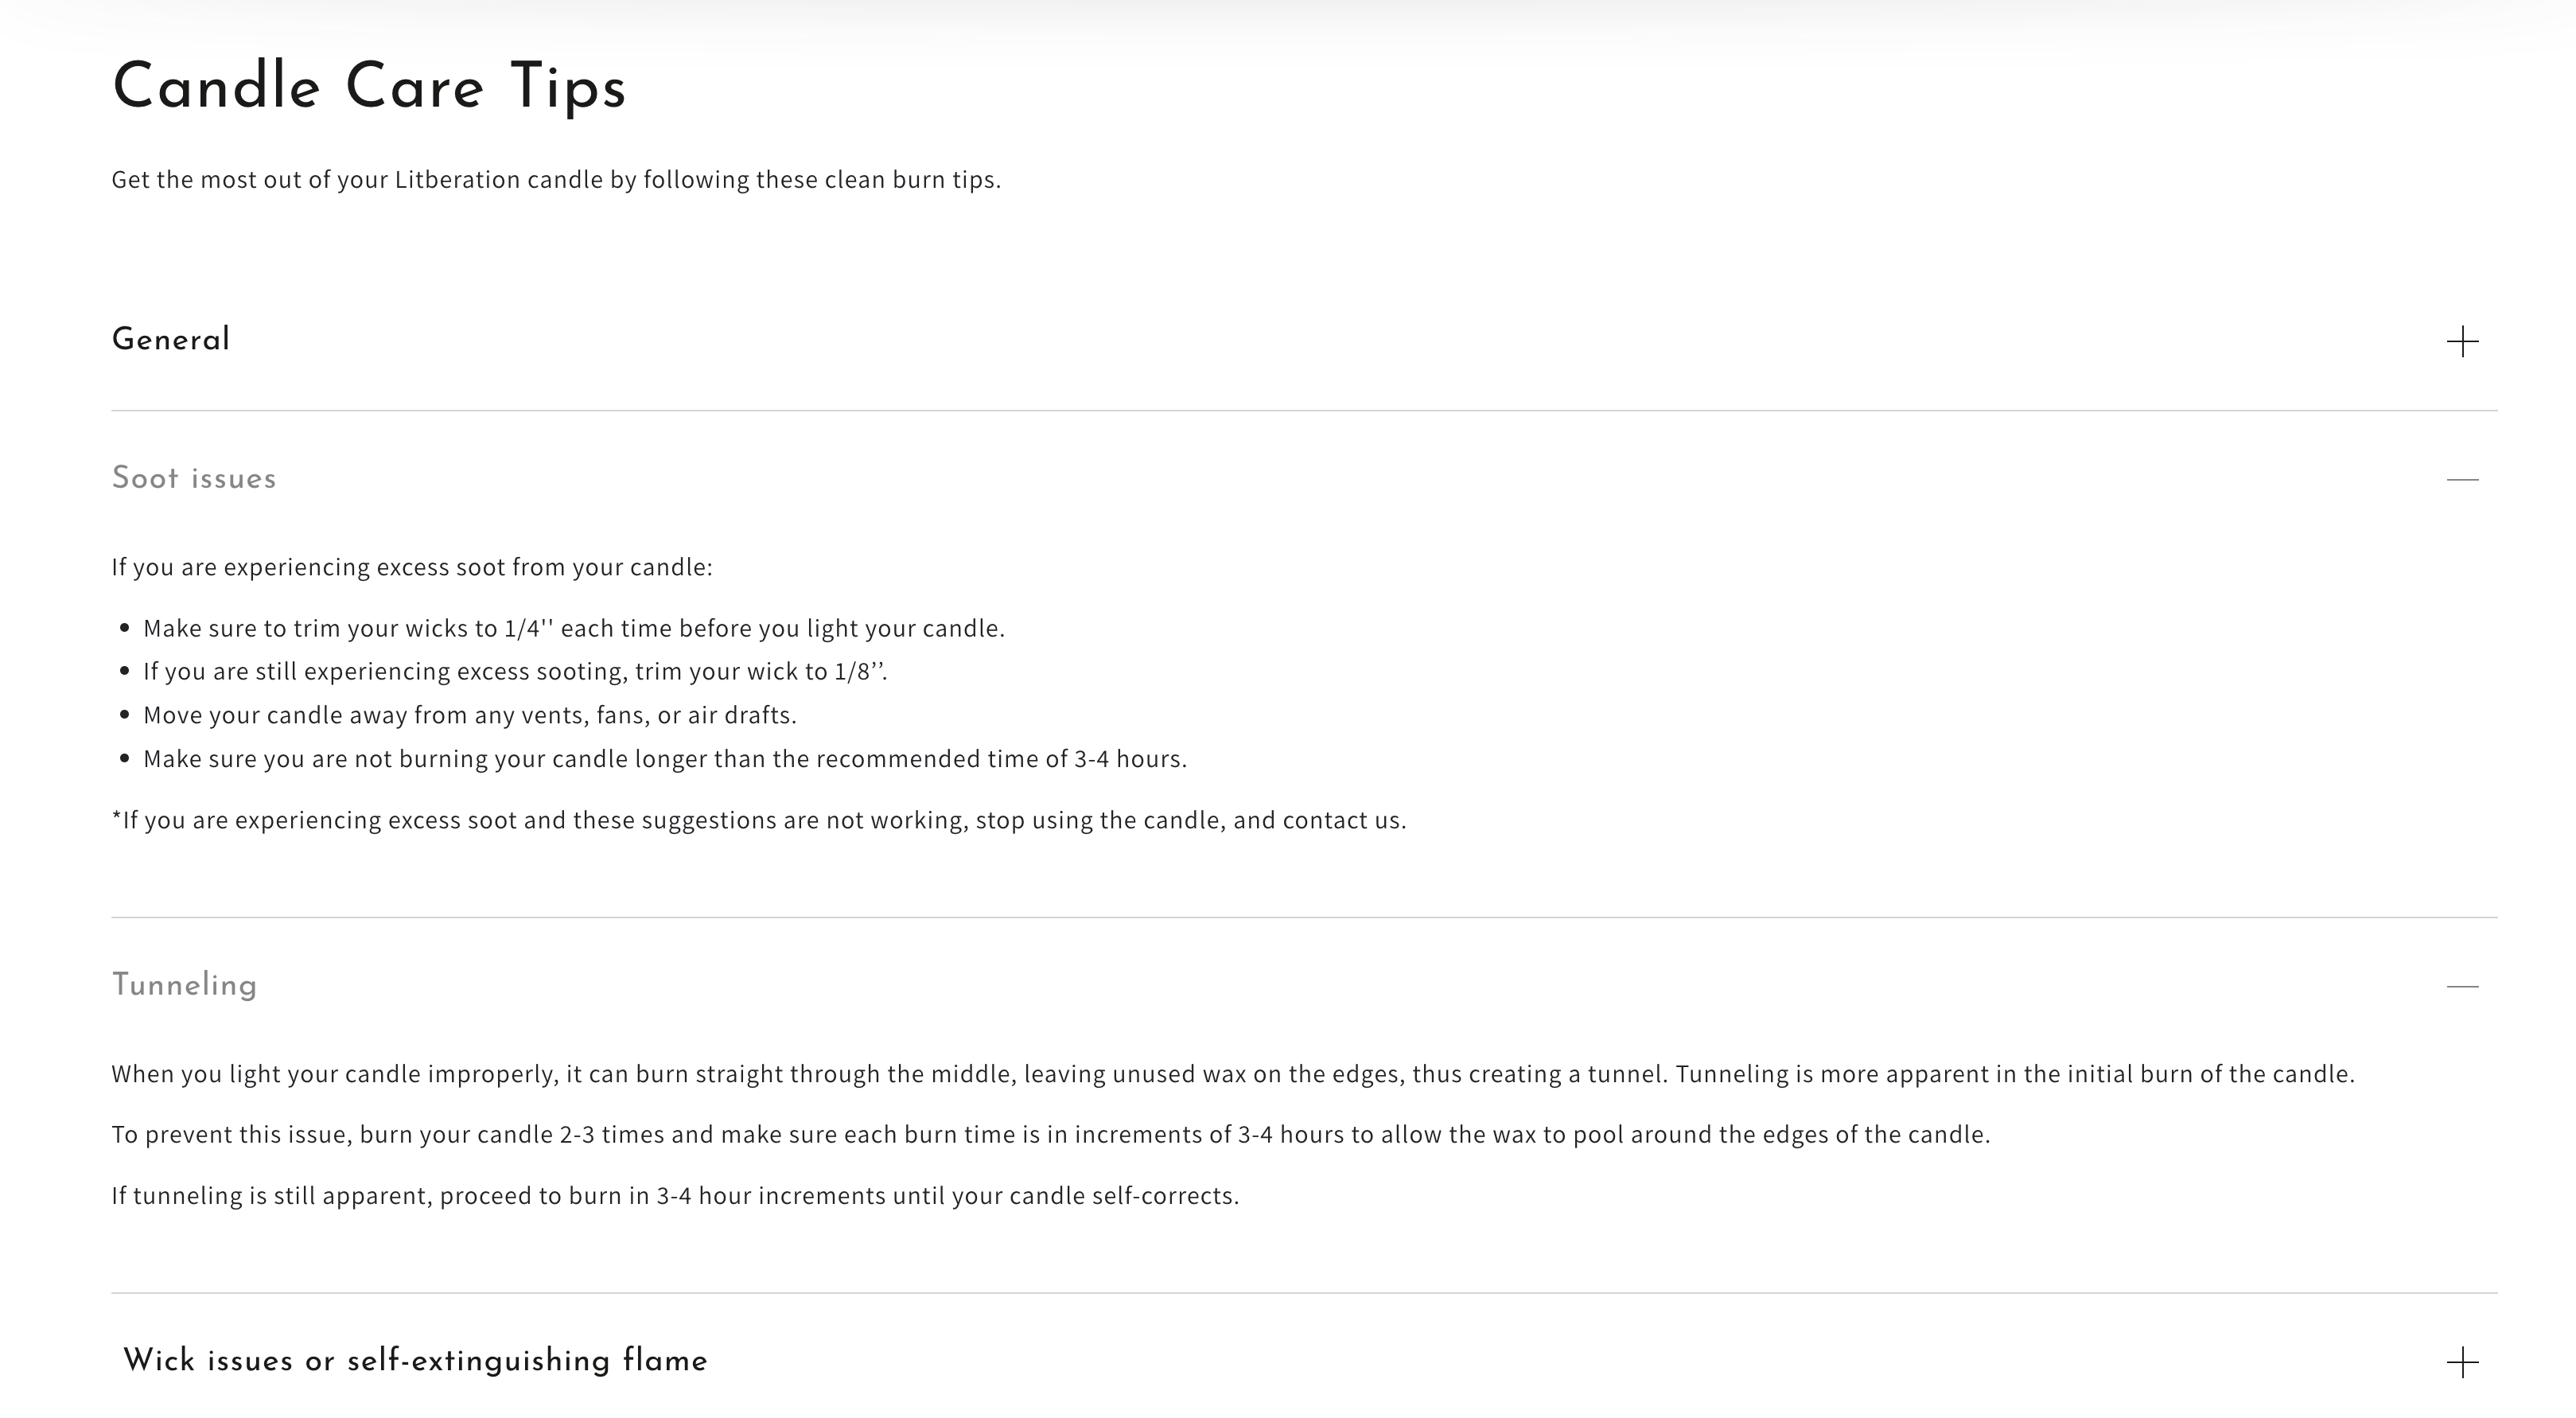Click the plus icon beside Wick issues
This screenshot has height=1418, width=2576.
coord(2462,1362)
